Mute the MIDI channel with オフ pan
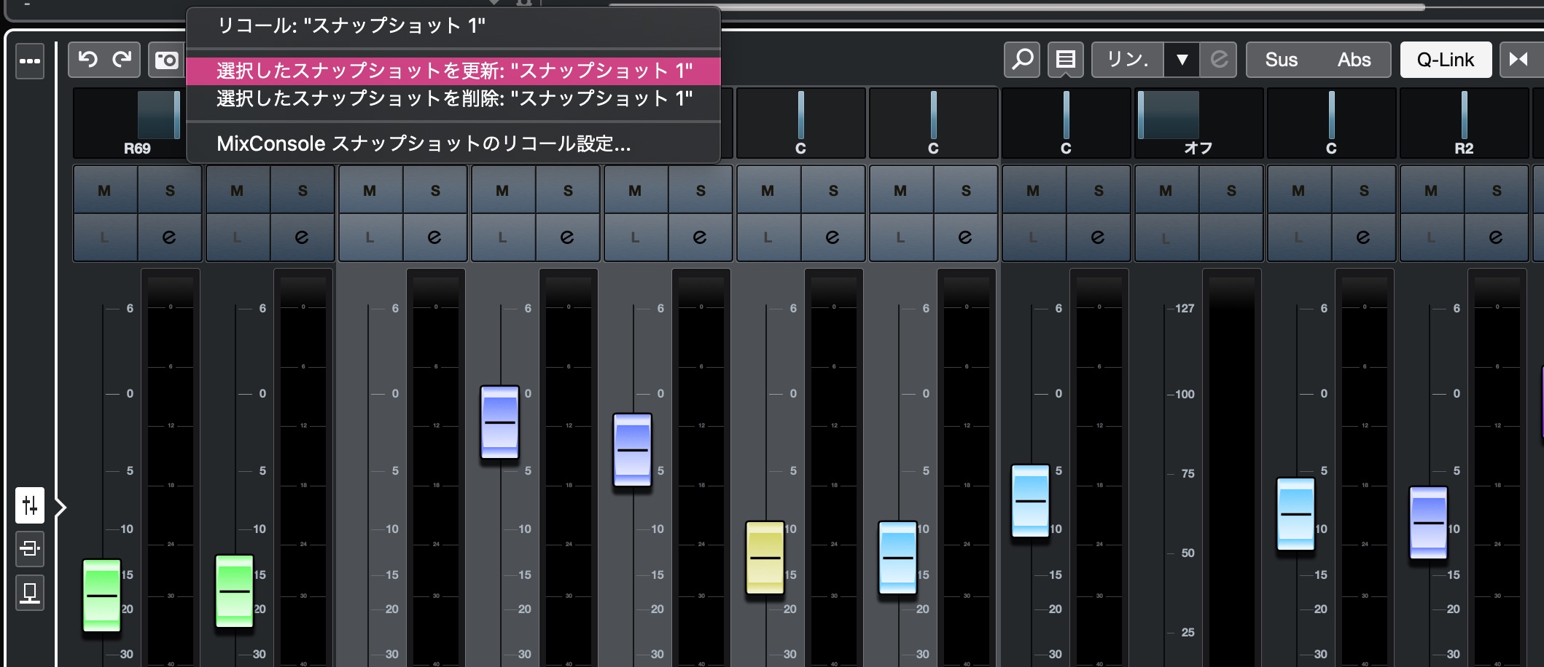This screenshot has width=1544, height=667. 1166,190
